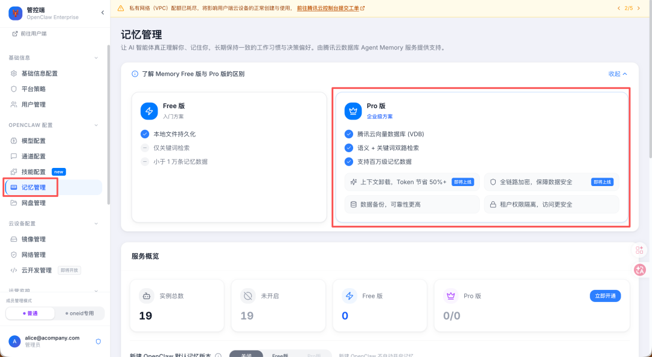Open the 前往腾讯云控制台提交工单 link
This screenshot has height=357, width=652.
328,8
